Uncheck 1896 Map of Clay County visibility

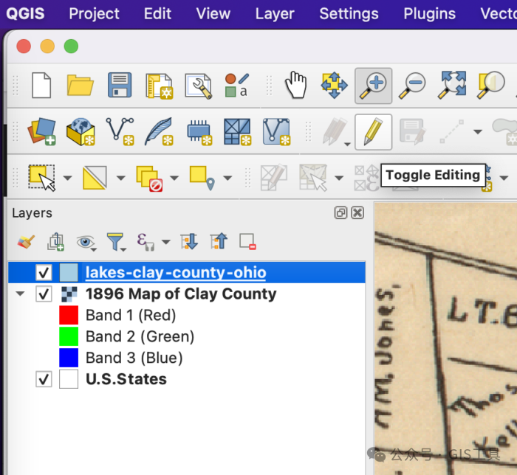pyautogui.click(x=44, y=294)
